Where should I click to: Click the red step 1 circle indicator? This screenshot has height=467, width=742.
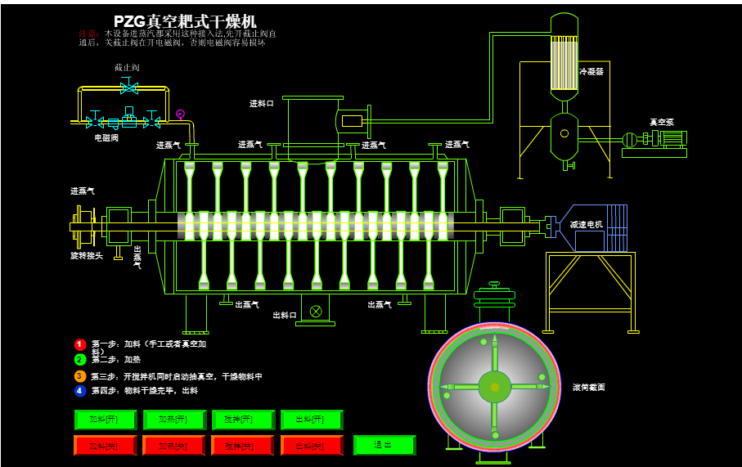point(80,344)
